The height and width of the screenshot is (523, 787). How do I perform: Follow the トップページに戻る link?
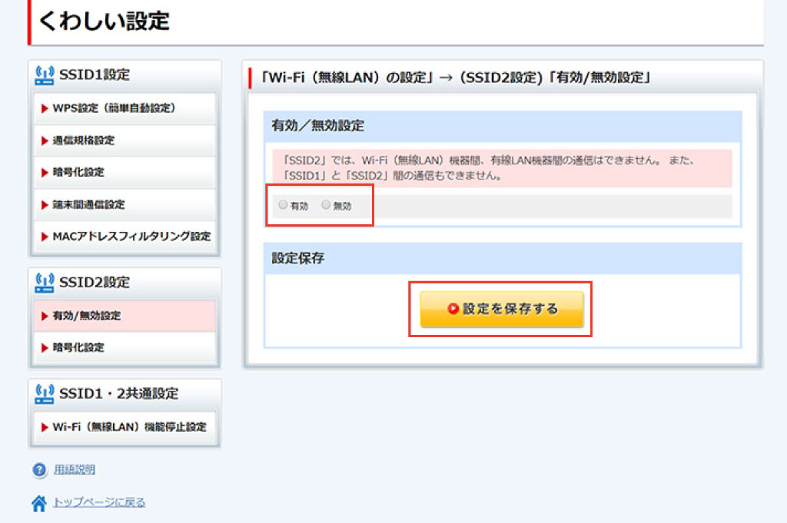click(x=99, y=503)
